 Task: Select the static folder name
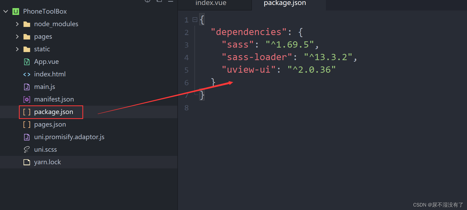[x=42, y=49]
